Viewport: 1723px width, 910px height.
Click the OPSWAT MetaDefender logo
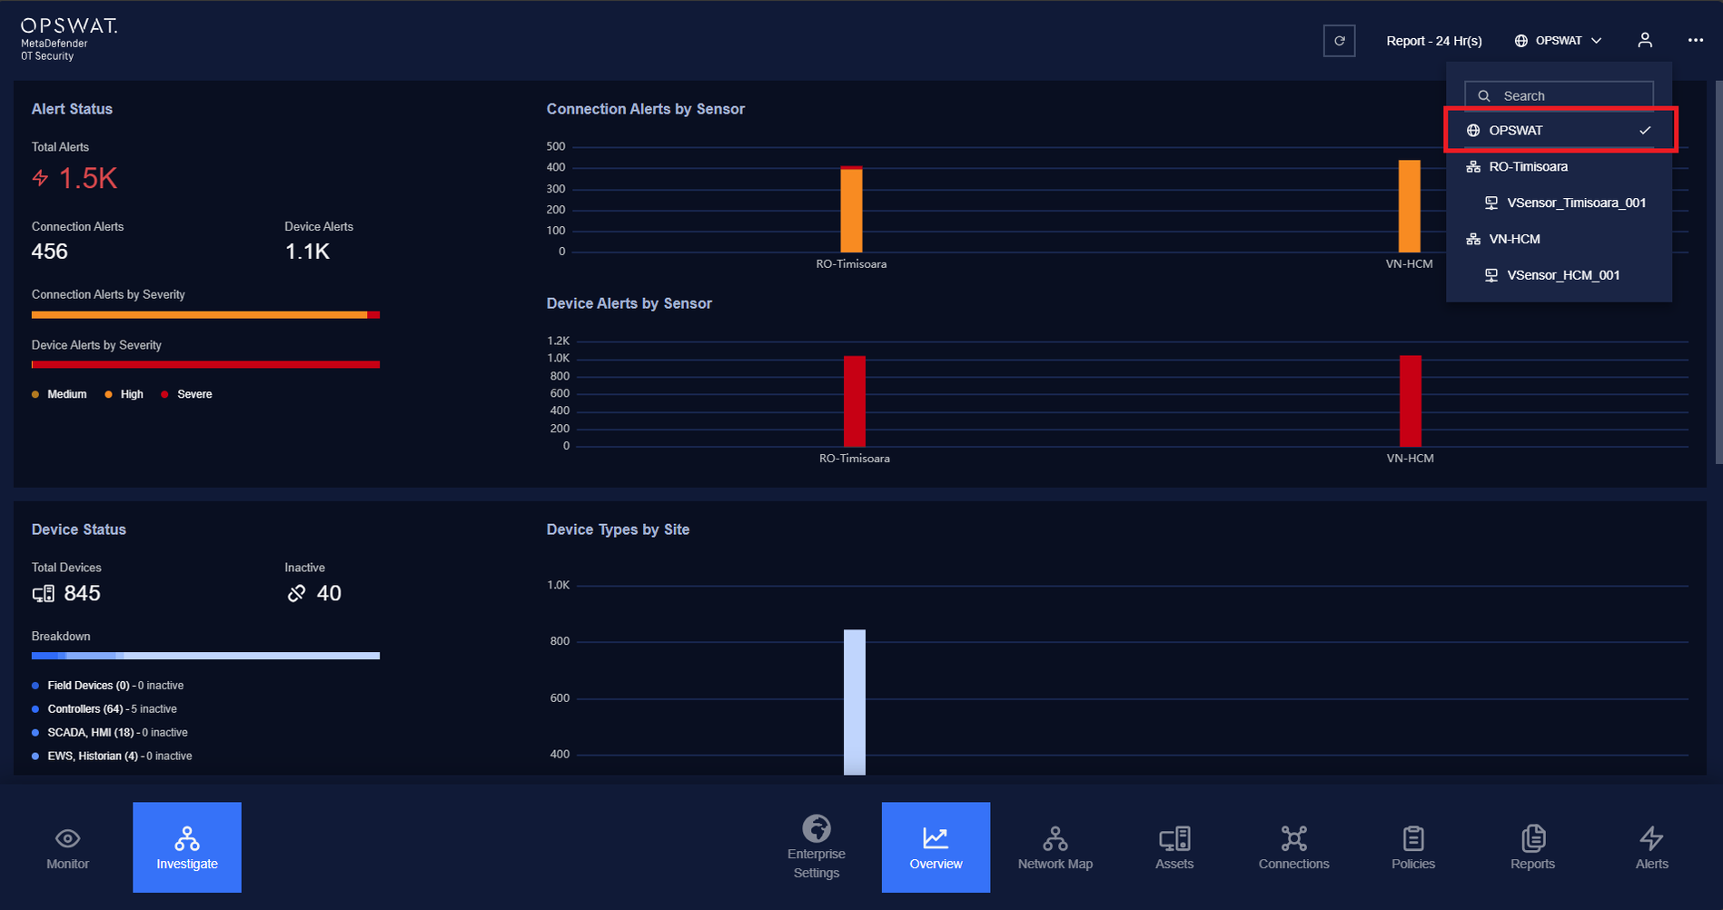(69, 39)
